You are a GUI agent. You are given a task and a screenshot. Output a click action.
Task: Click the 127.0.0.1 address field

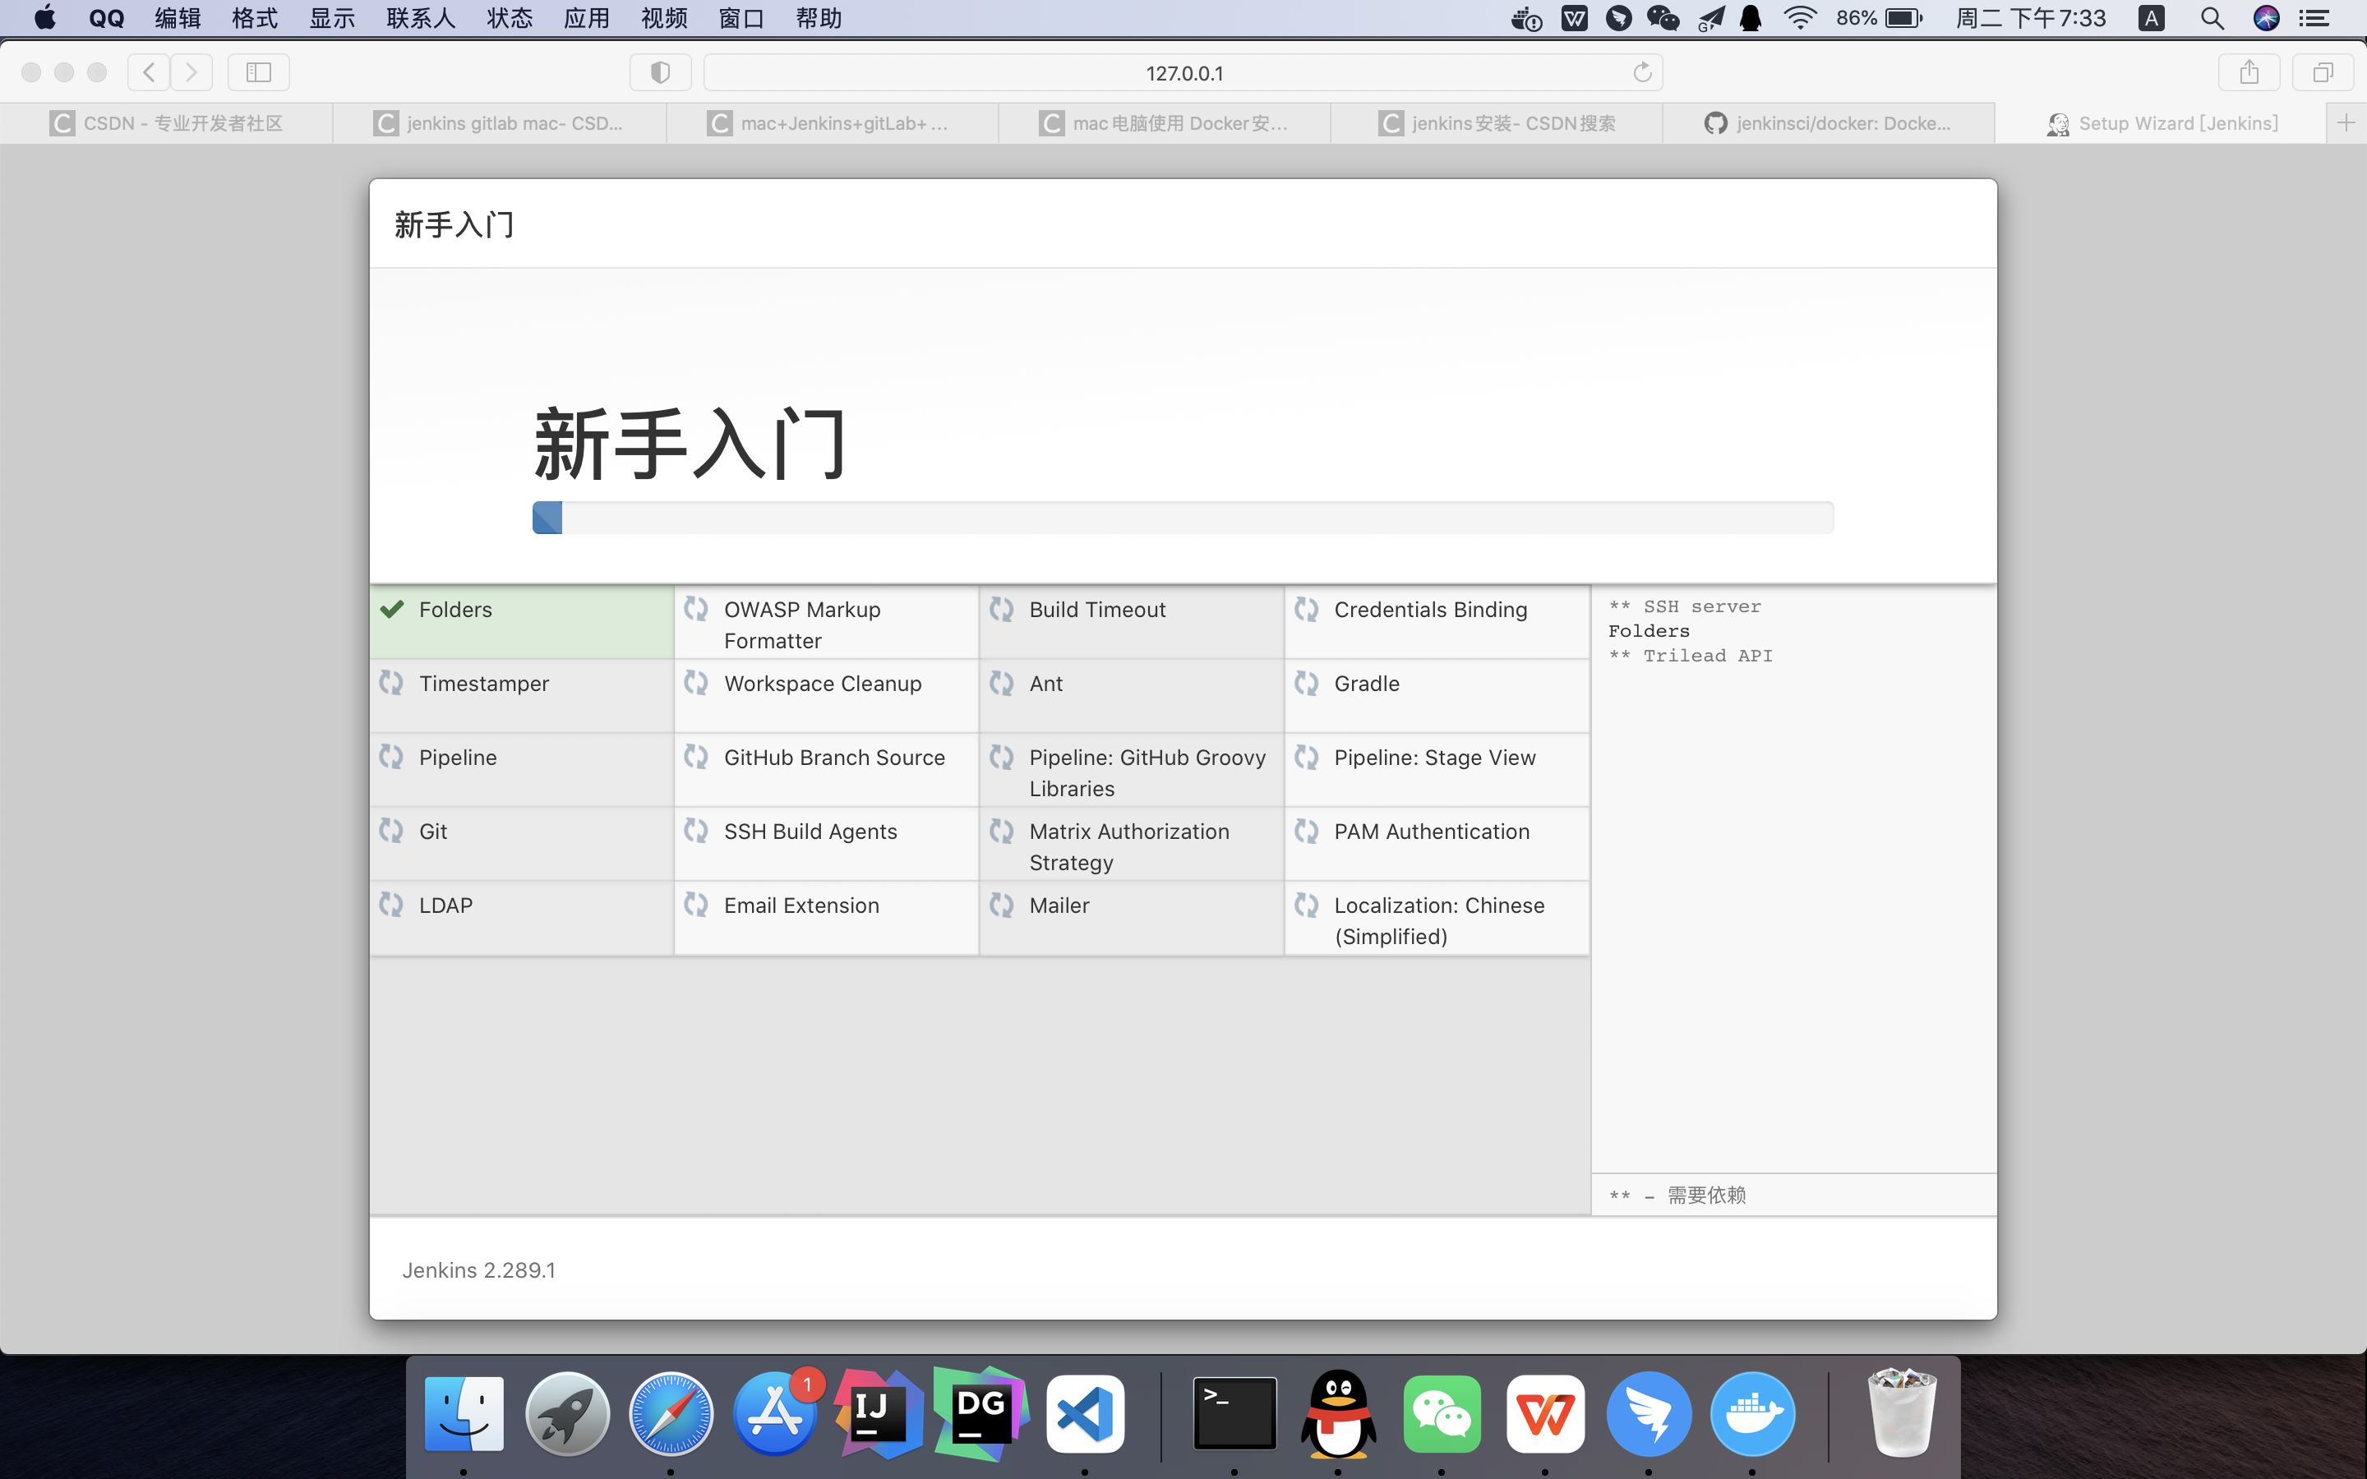tap(1183, 73)
